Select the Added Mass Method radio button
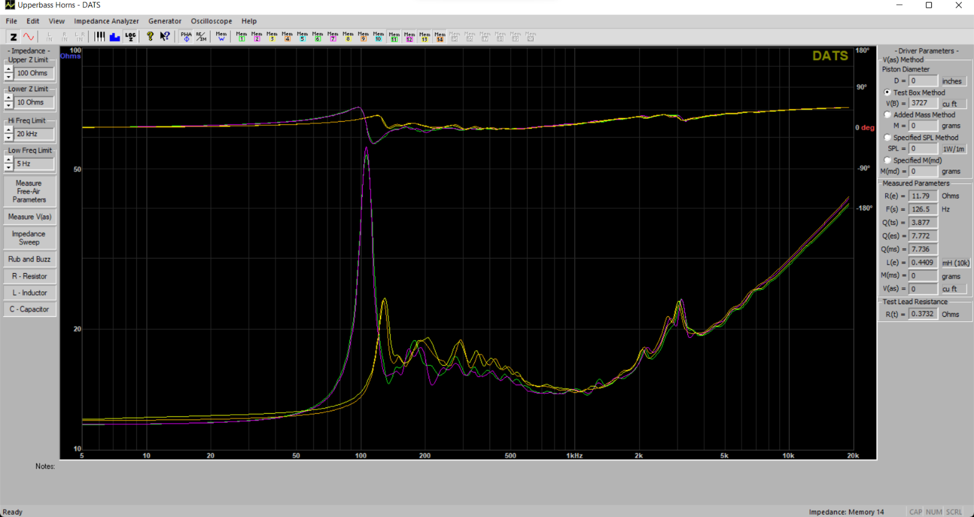This screenshot has height=517, width=974. pos(888,114)
